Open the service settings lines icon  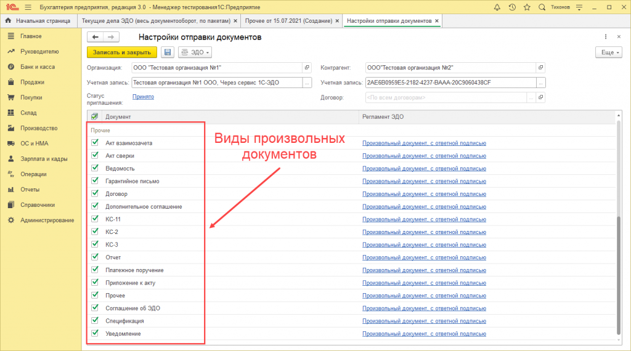pyautogui.click(x=579, y=7)
